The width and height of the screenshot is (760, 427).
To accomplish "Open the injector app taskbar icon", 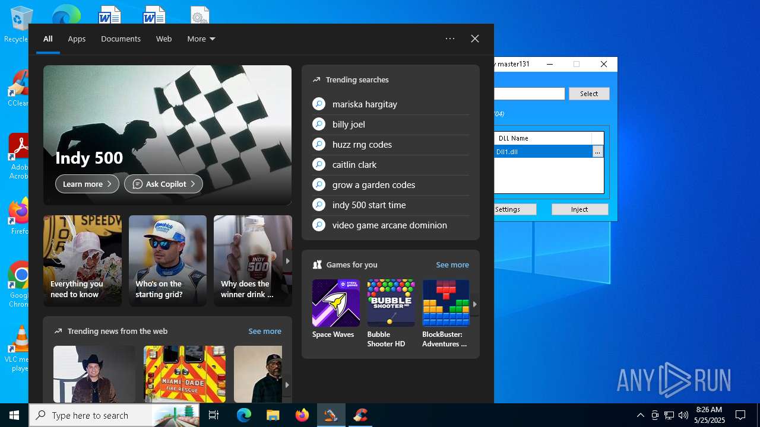I will (331, 415).
